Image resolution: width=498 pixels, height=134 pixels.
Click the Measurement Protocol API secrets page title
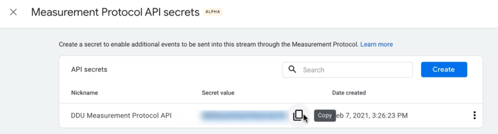coord(115,12)
